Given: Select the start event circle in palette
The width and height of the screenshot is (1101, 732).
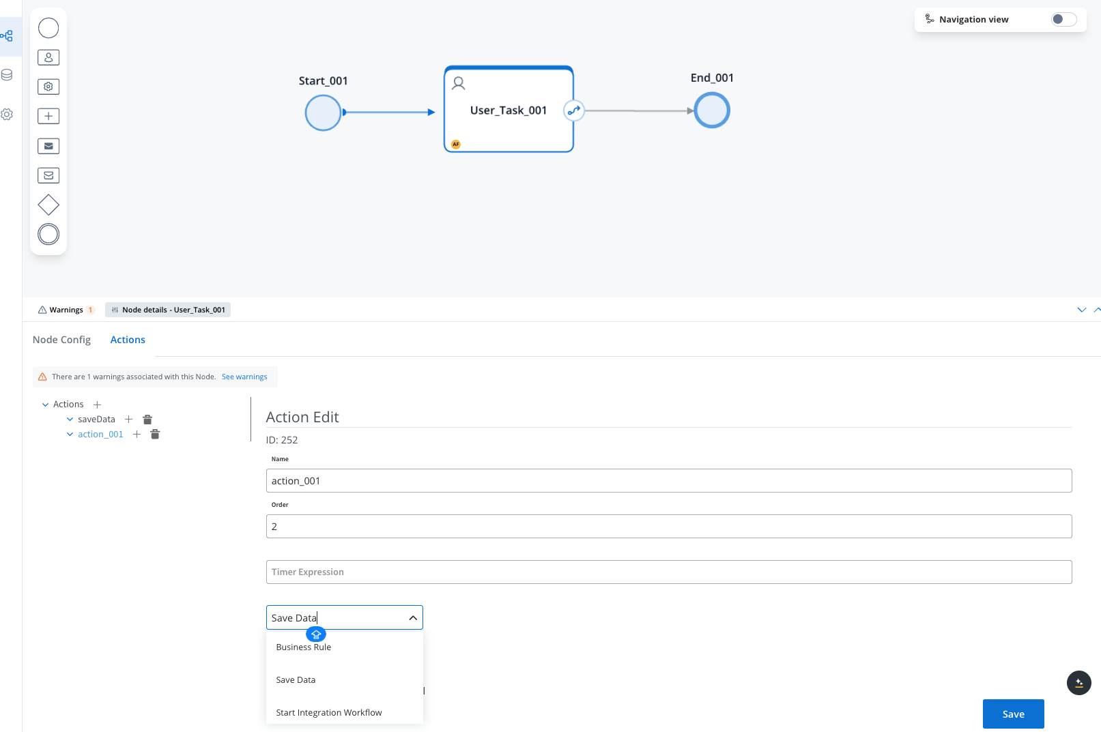Looking at the screenshot, I should 48,28.
